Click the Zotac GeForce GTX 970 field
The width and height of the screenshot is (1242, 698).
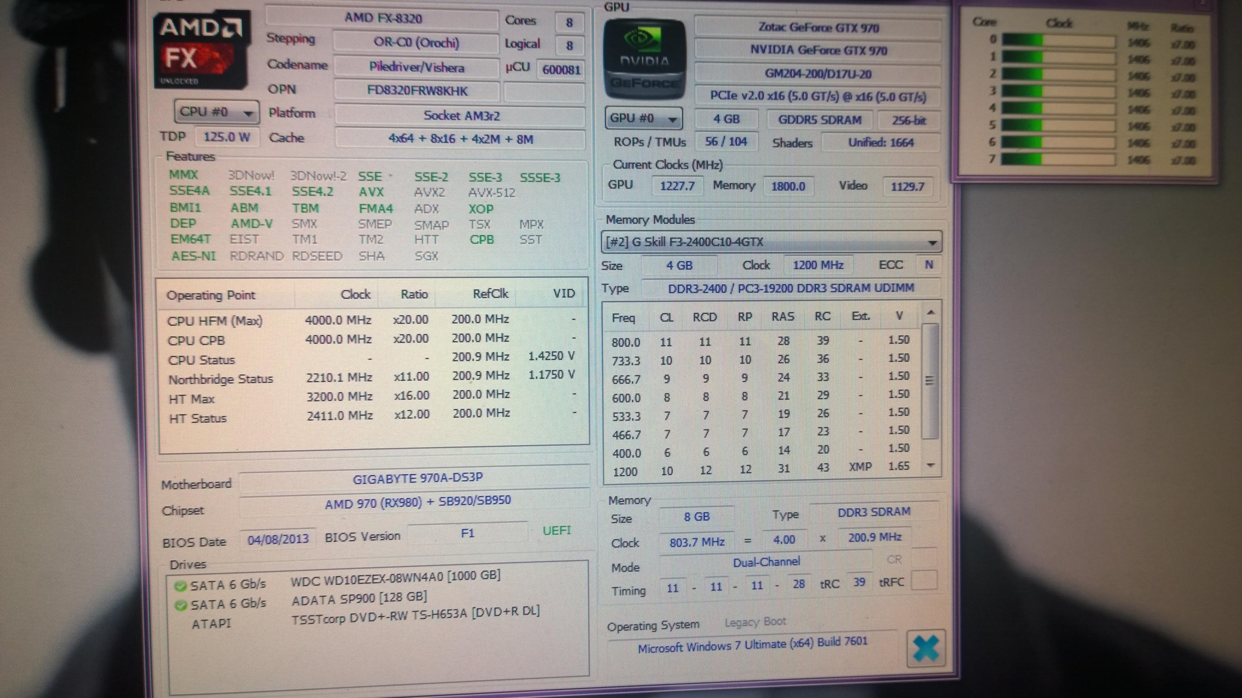click(x=818, y=27)
